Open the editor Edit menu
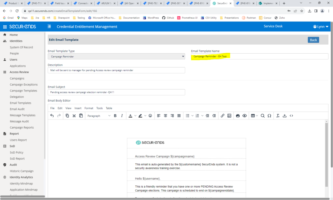The image size is (333, 200). 60,108
